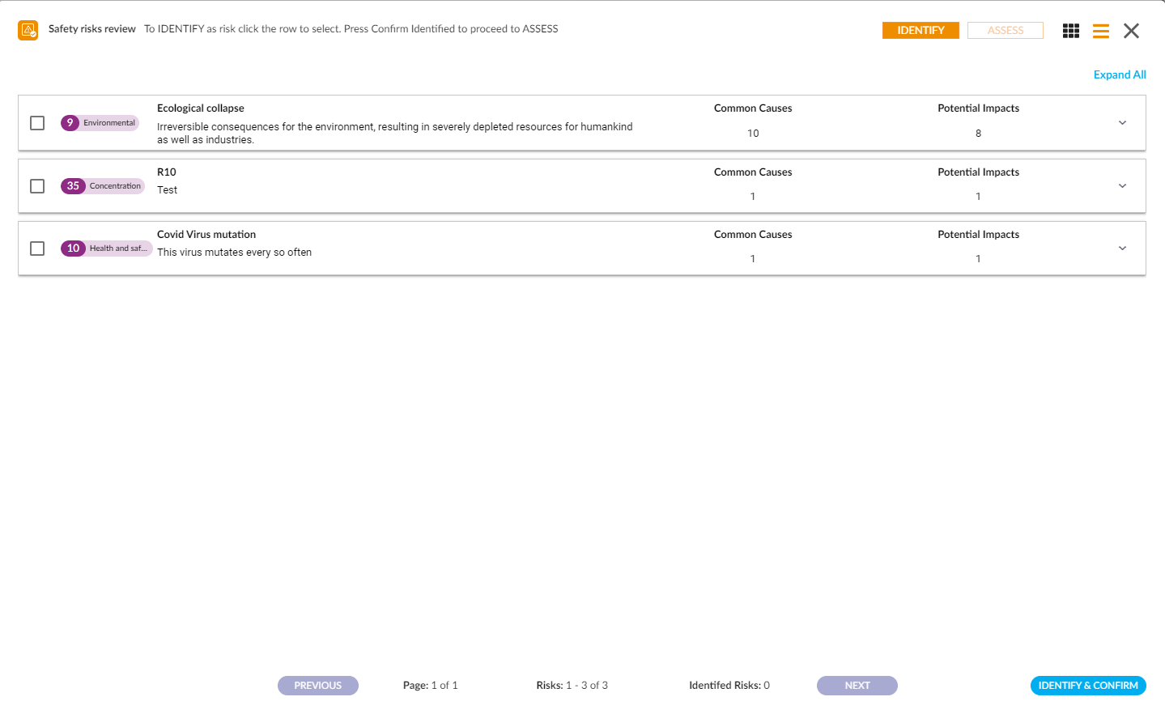
Task: Click the Health and safety badge numbered 10
Action: click(x=106, y=249)
